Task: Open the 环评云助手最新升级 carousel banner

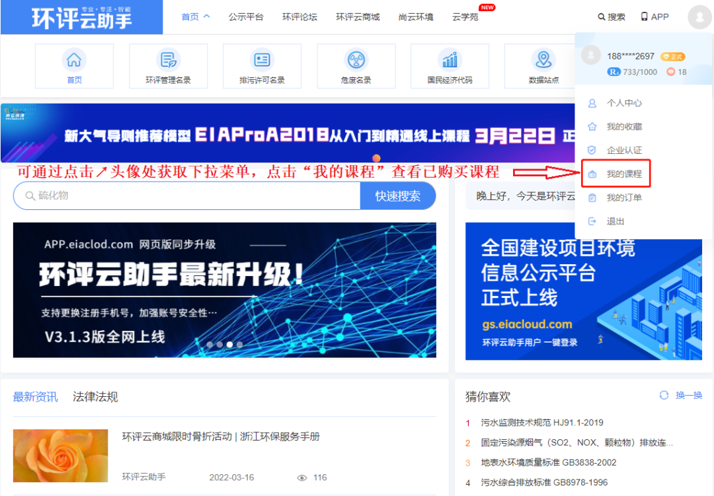Action: tap(225, 290)
